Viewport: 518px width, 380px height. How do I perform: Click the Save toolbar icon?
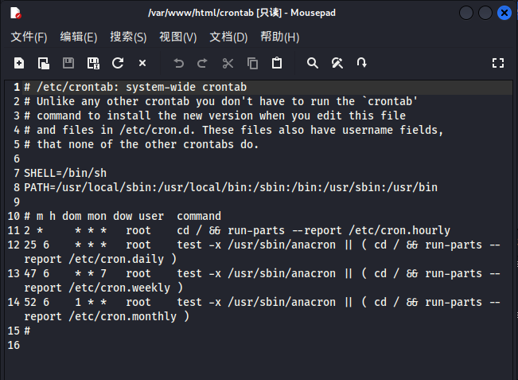[68, 63]
